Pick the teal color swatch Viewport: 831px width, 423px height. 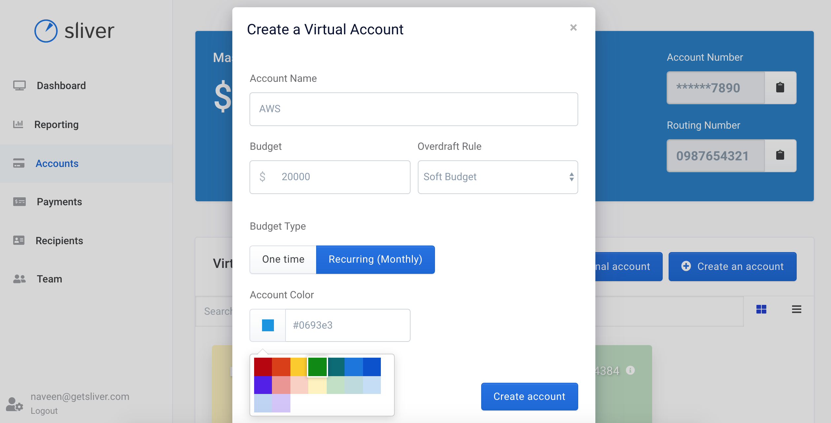[x=336, y=367]
